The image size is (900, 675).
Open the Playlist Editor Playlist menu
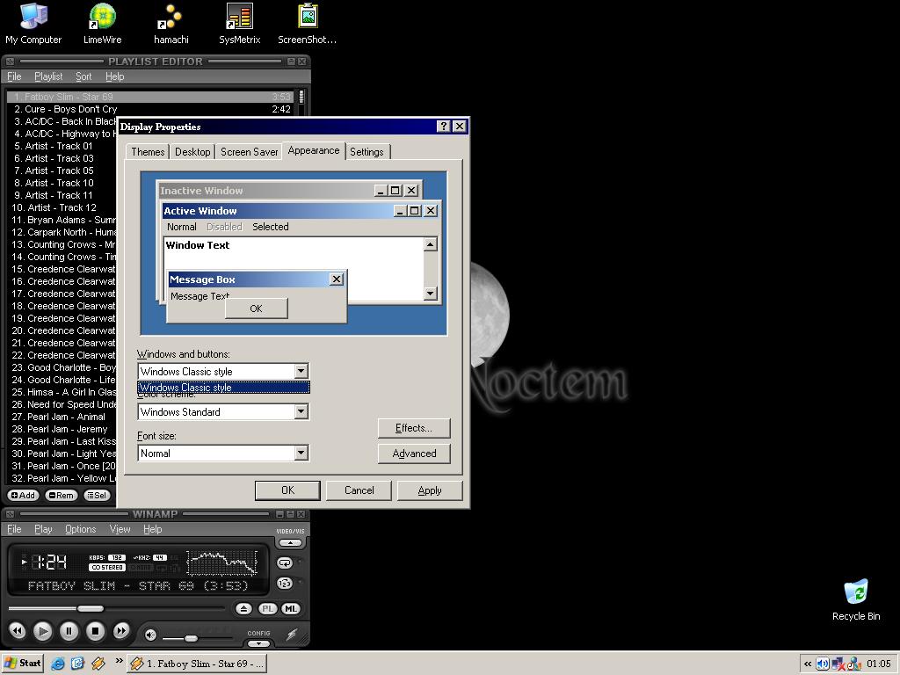48,76
